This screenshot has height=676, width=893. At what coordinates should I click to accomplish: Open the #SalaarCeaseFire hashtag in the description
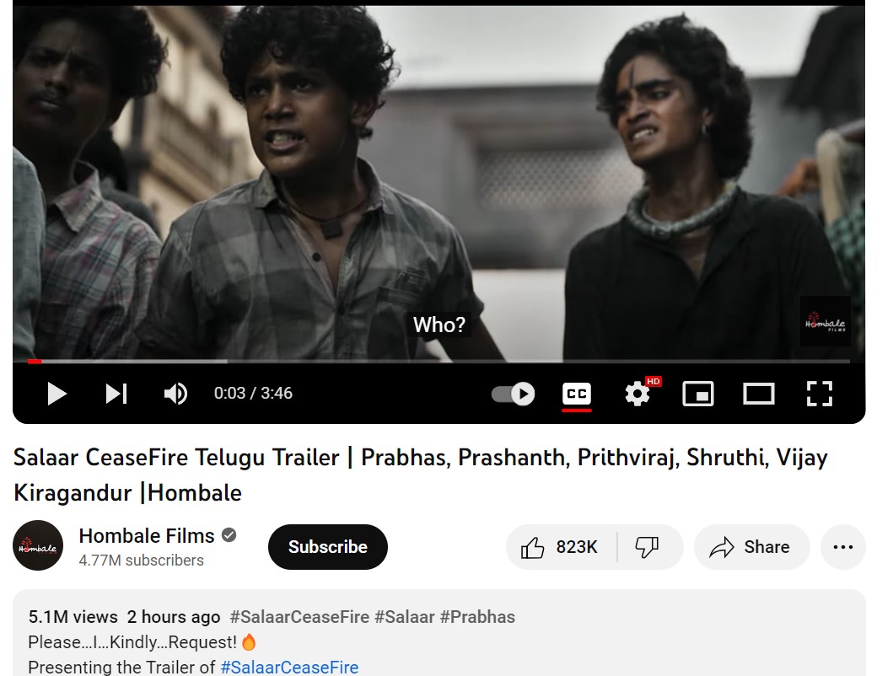pyautogui.click(x=289, y=667)
